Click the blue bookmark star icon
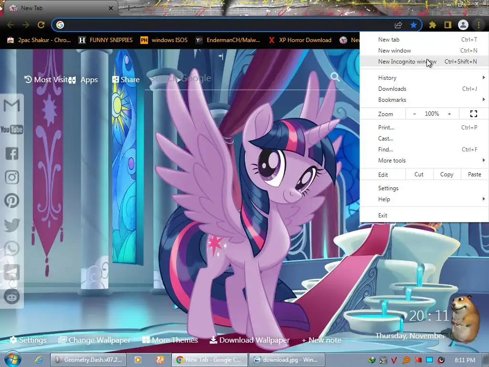489x367 pixels. 414,25
